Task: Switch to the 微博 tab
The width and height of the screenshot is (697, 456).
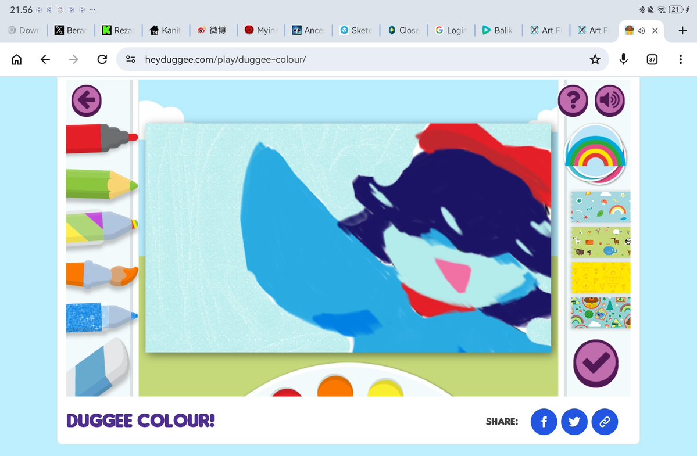Action: point(213,30)
